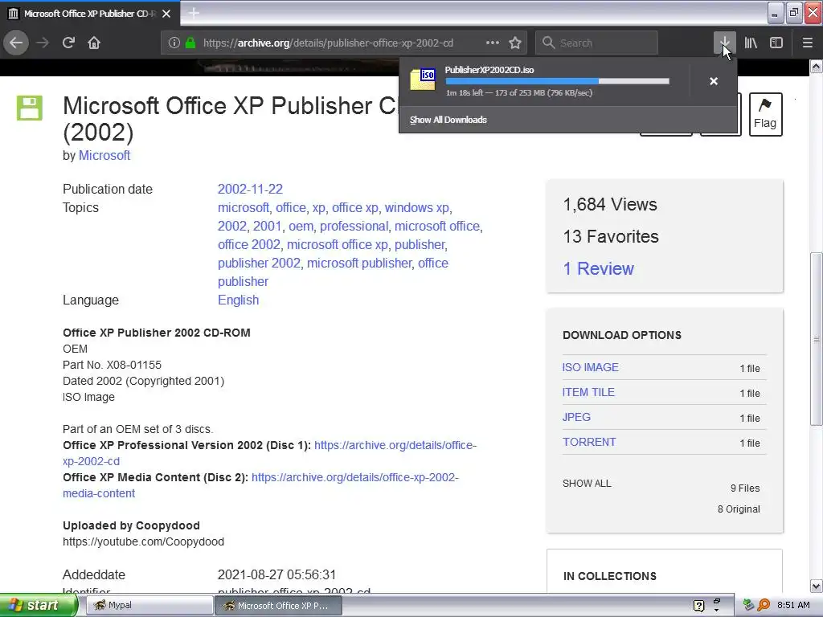
Task: Click the '8 Original' count text
Action: [x=739, y=509]
